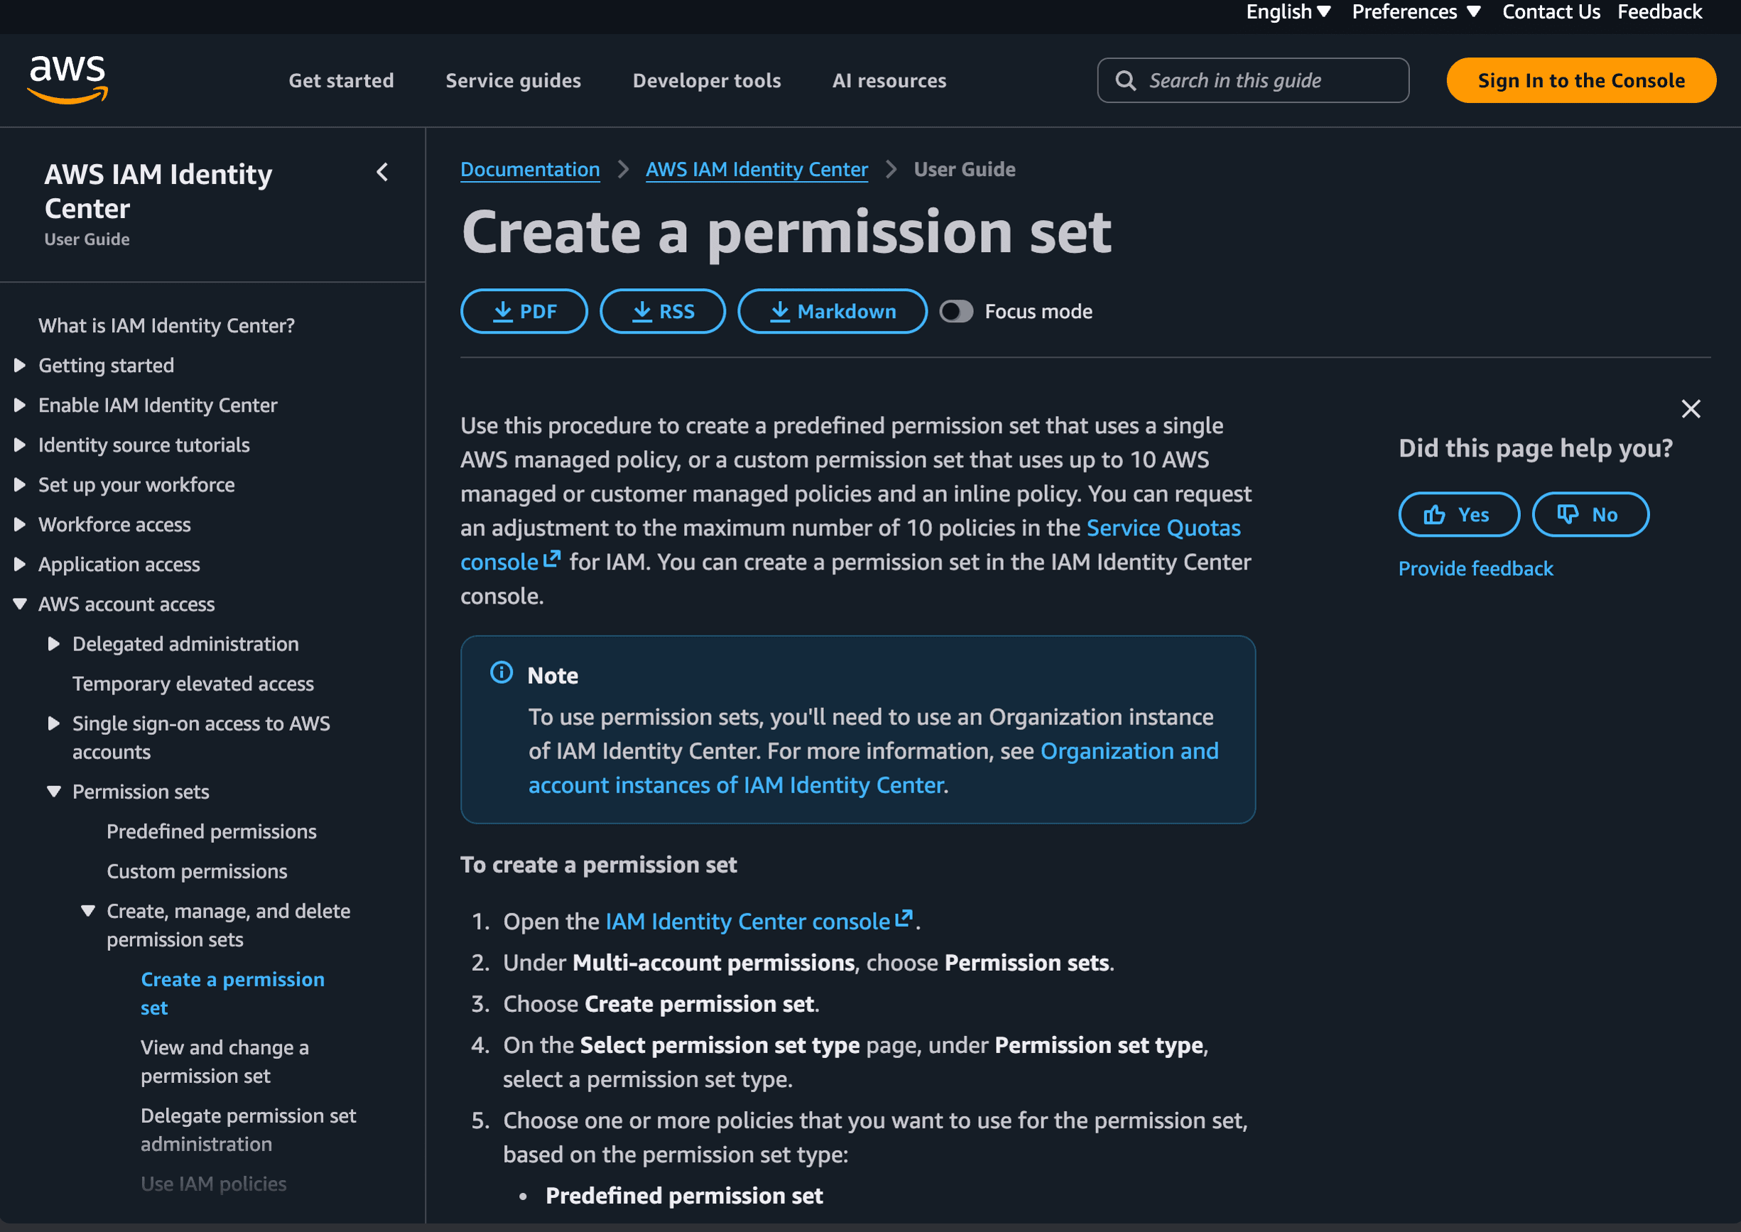The image size is (1741, 1232).
Task: Collapse Permission sets arrow
Action: point(54,792)
